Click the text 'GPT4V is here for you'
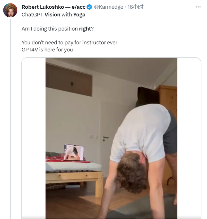This screenshot has height=219, width=207. pos(47,50)
